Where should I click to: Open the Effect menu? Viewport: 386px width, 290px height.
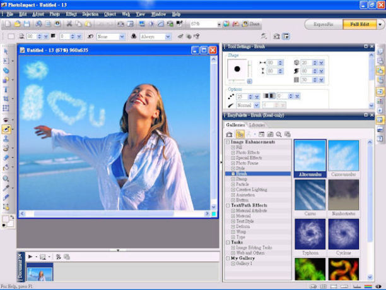point(71,13)
